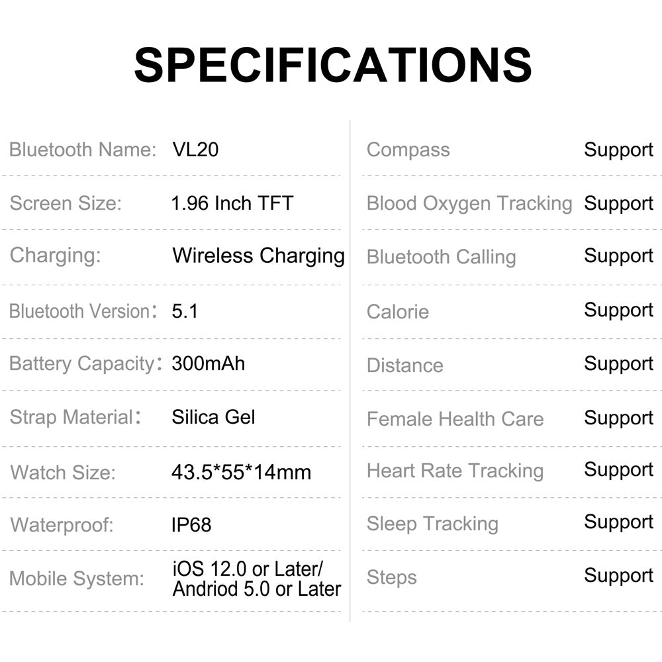Select the Heart Rate Tracking feature
This screenshot has height=662, width=662.
455,471
